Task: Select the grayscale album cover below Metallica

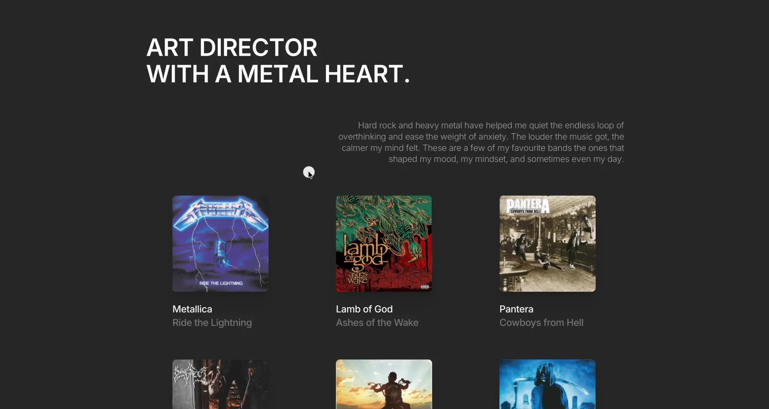Action: tap(220, 384)
